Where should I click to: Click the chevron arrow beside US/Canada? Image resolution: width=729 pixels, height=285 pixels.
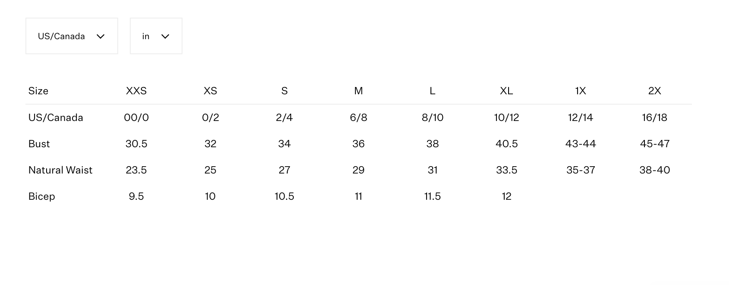click(101, 37)
